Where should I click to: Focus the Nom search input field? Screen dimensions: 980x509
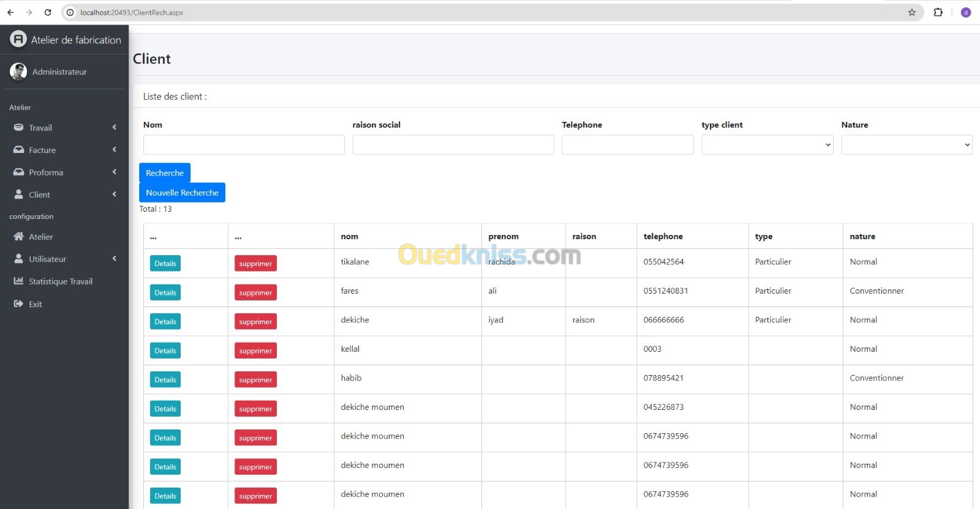coord(244,145)
